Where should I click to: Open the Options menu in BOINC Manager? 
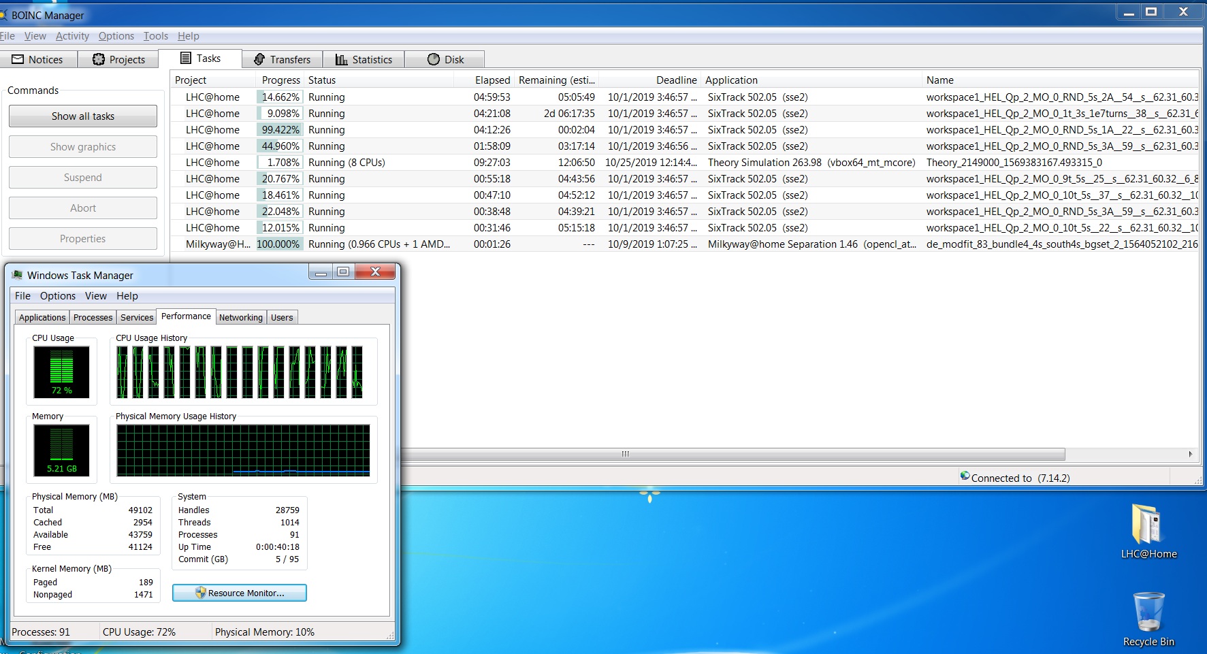pyautogui.click(x=116, y=36)
